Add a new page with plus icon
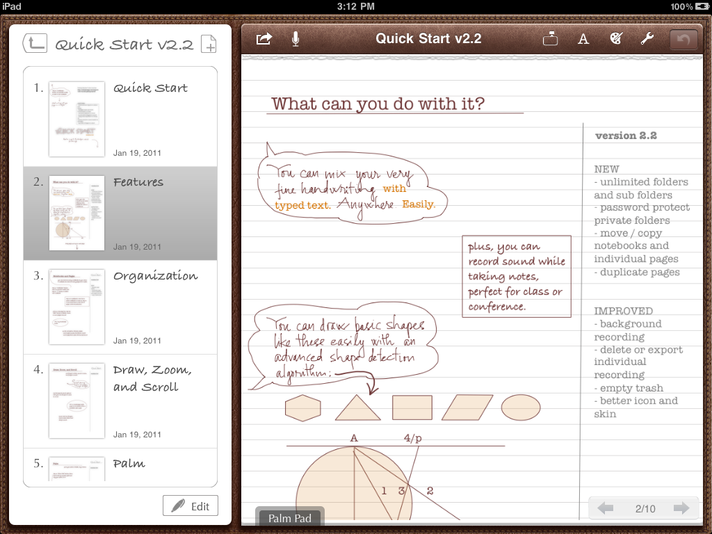 209,44
